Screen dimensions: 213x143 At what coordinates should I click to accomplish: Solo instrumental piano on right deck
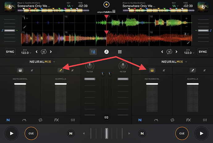pos(152,70)
